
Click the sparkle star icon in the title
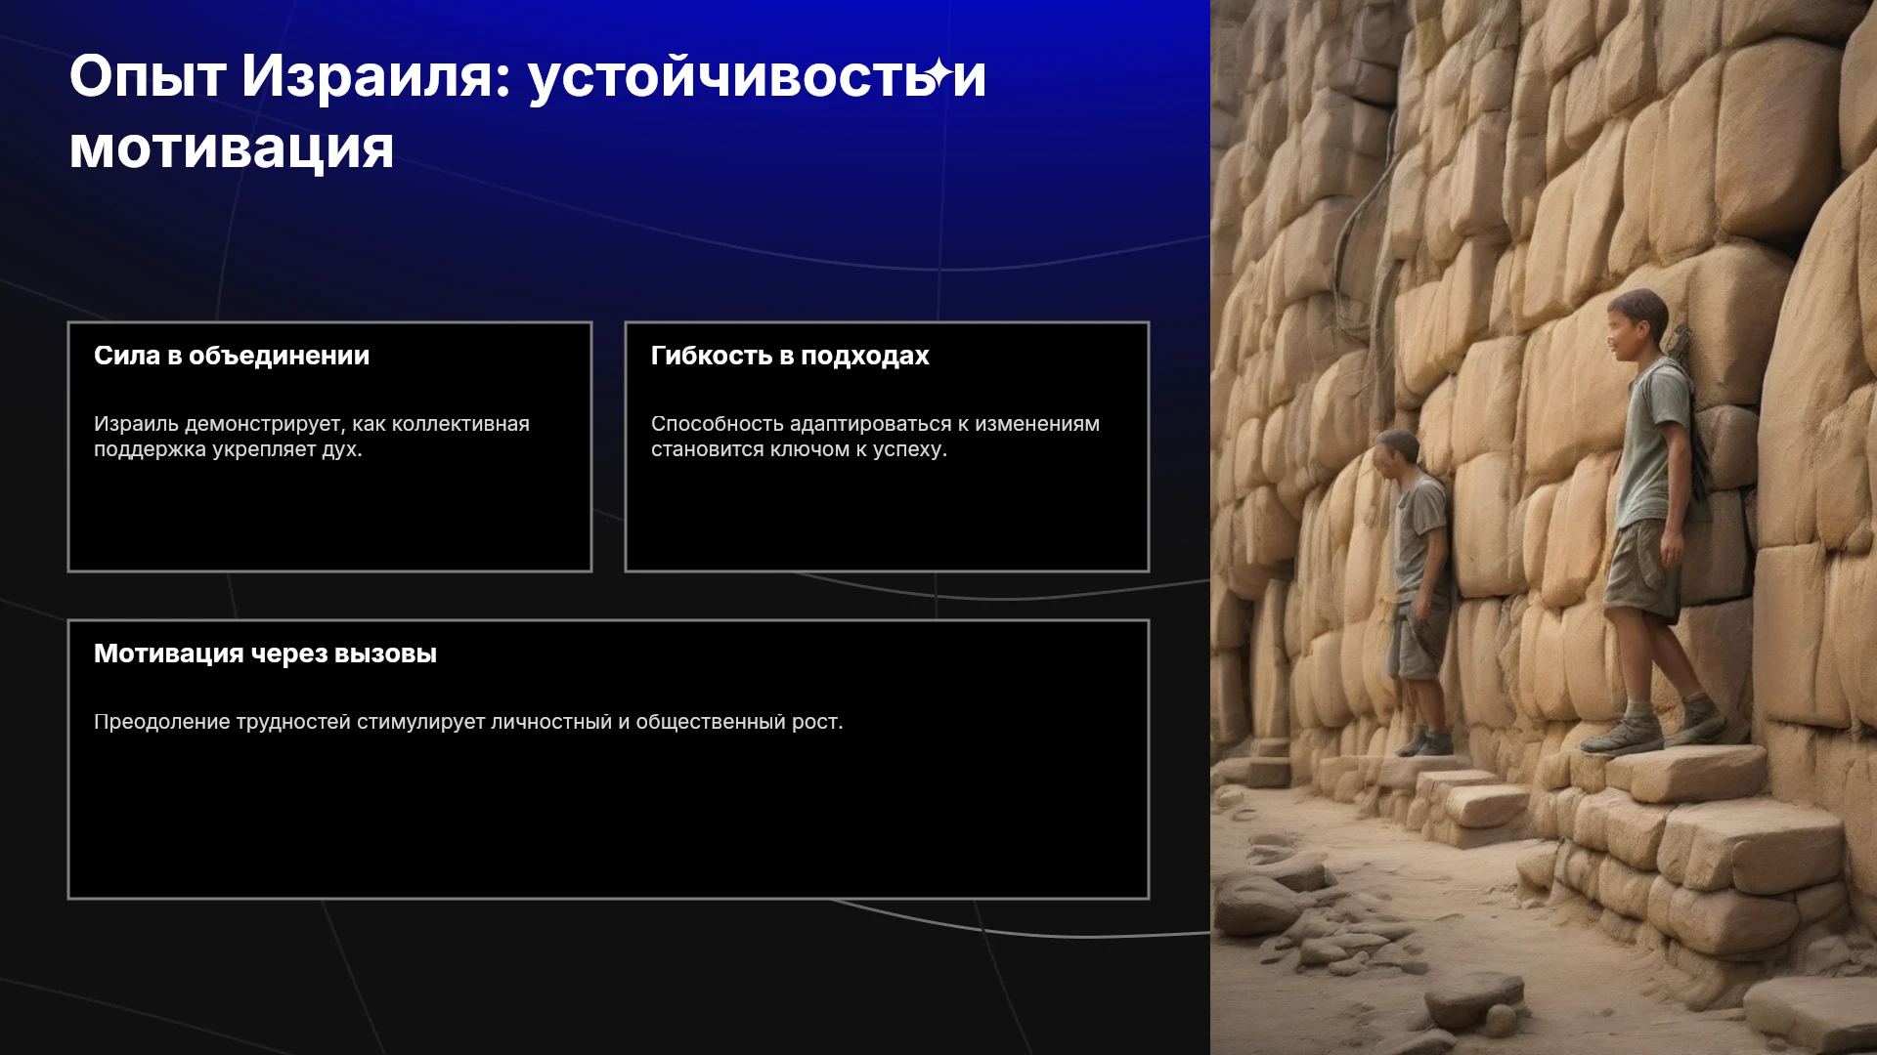click(x=938, y=72)
